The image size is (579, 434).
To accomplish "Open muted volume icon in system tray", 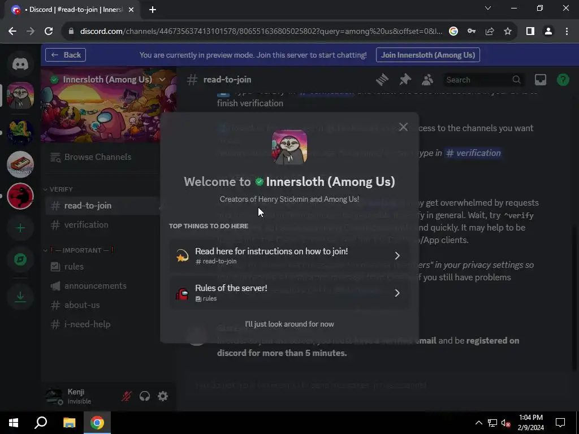I will 506,423.
